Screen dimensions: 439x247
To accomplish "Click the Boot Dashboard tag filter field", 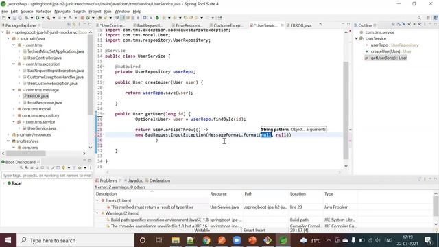I will click(47, 176).
